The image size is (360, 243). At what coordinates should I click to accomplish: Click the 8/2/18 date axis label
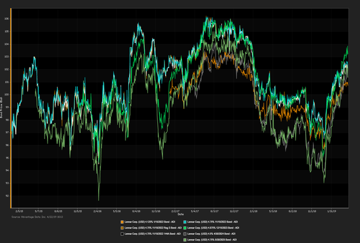293,211
